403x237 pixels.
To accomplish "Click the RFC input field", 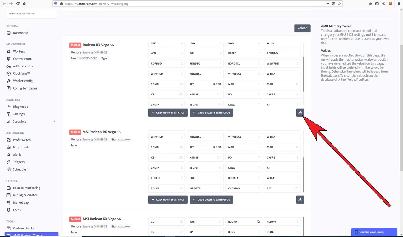I will (x=282, y=188).
